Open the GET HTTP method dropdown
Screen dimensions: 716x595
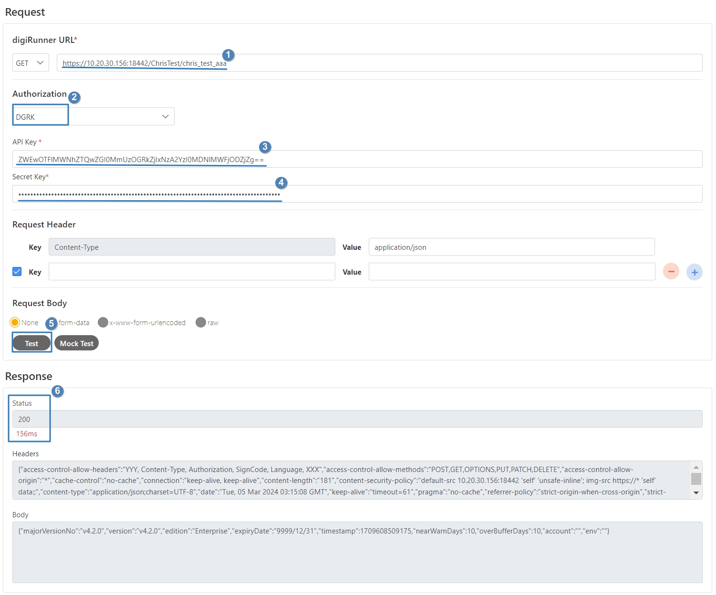tap(31, 63)
